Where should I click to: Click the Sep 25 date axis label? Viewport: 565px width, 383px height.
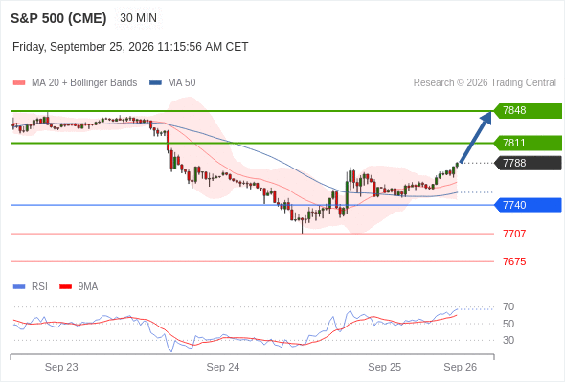click(384, 367)
